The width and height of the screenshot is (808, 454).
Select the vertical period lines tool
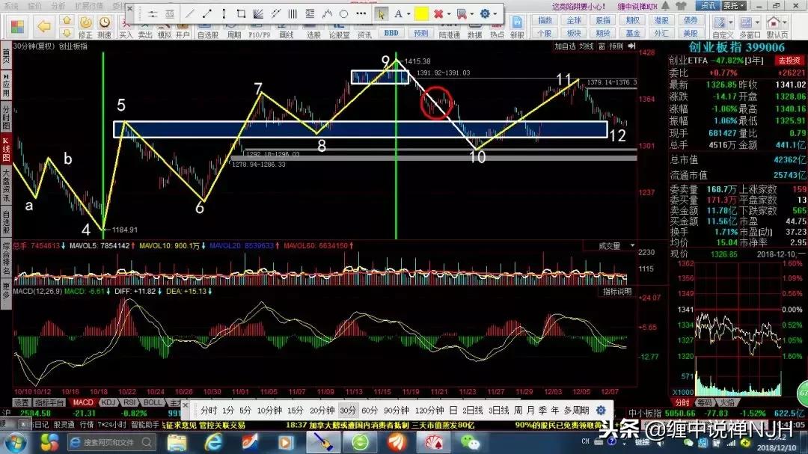293,14
